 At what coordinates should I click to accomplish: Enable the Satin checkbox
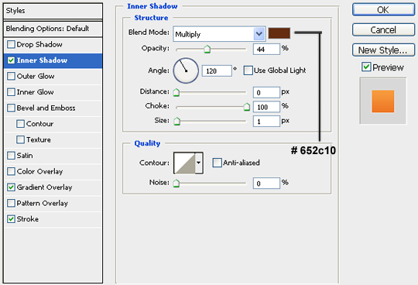[x=11, y=156]
